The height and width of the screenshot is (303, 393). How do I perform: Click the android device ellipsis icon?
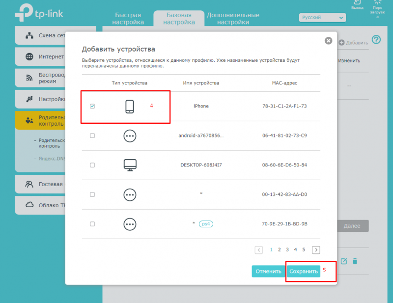[x=130, y=136]
